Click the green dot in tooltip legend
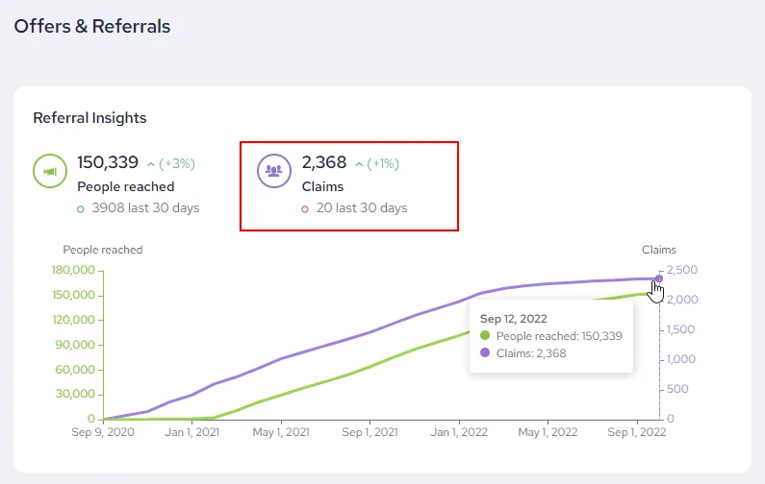The image size is (765, 484). pyautogui.click(x=485, y=335)
